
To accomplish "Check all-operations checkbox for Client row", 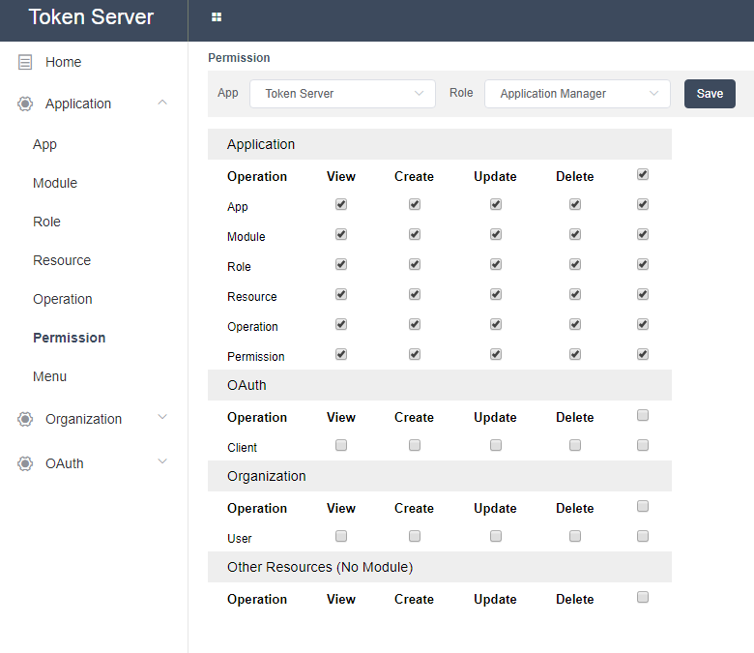I will 643,445.
